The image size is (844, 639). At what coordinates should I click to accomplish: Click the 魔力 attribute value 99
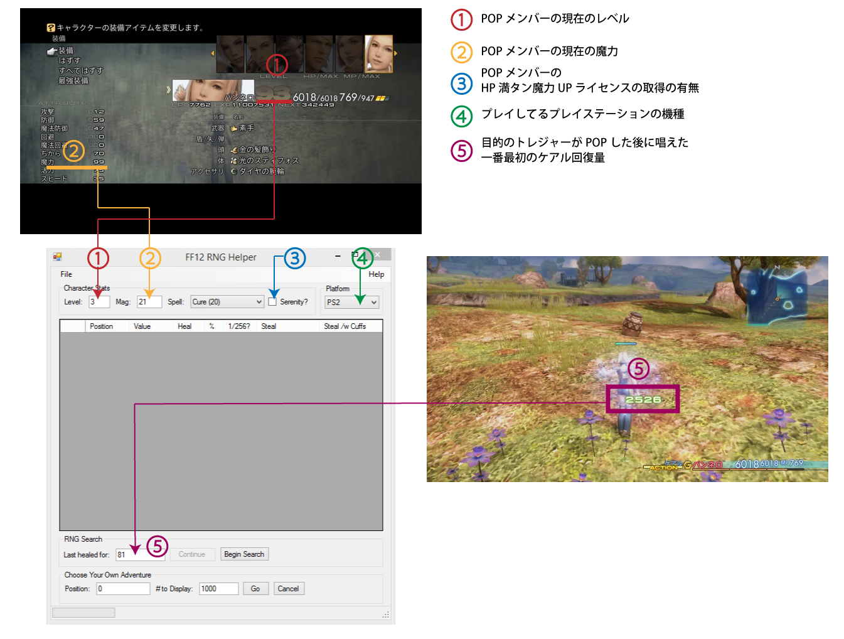pos(99,162)
